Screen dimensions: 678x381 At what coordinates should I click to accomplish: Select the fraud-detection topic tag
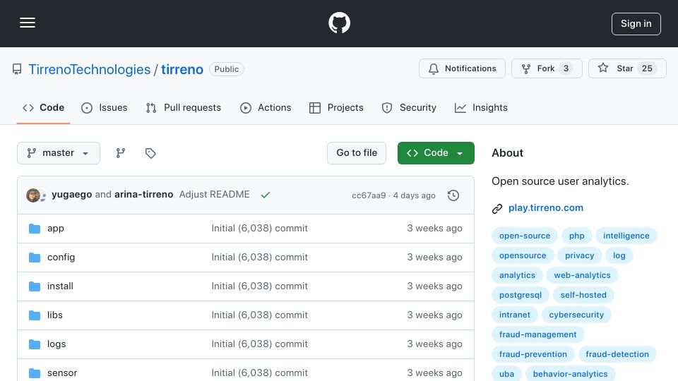tap(617, 355)
